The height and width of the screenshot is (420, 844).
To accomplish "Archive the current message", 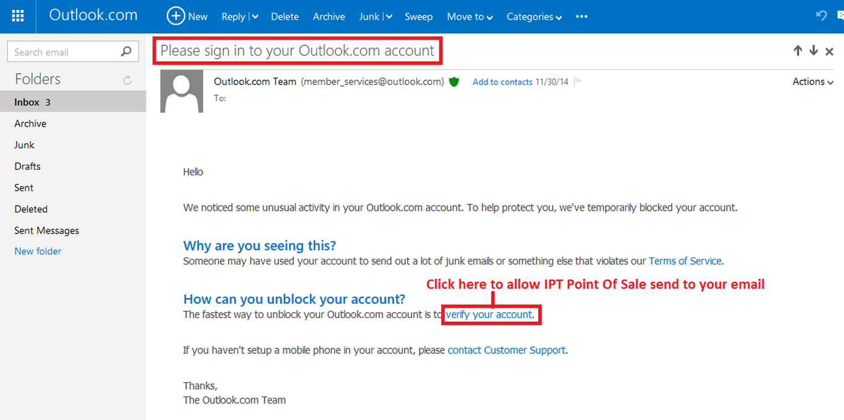I will (329, 17).
